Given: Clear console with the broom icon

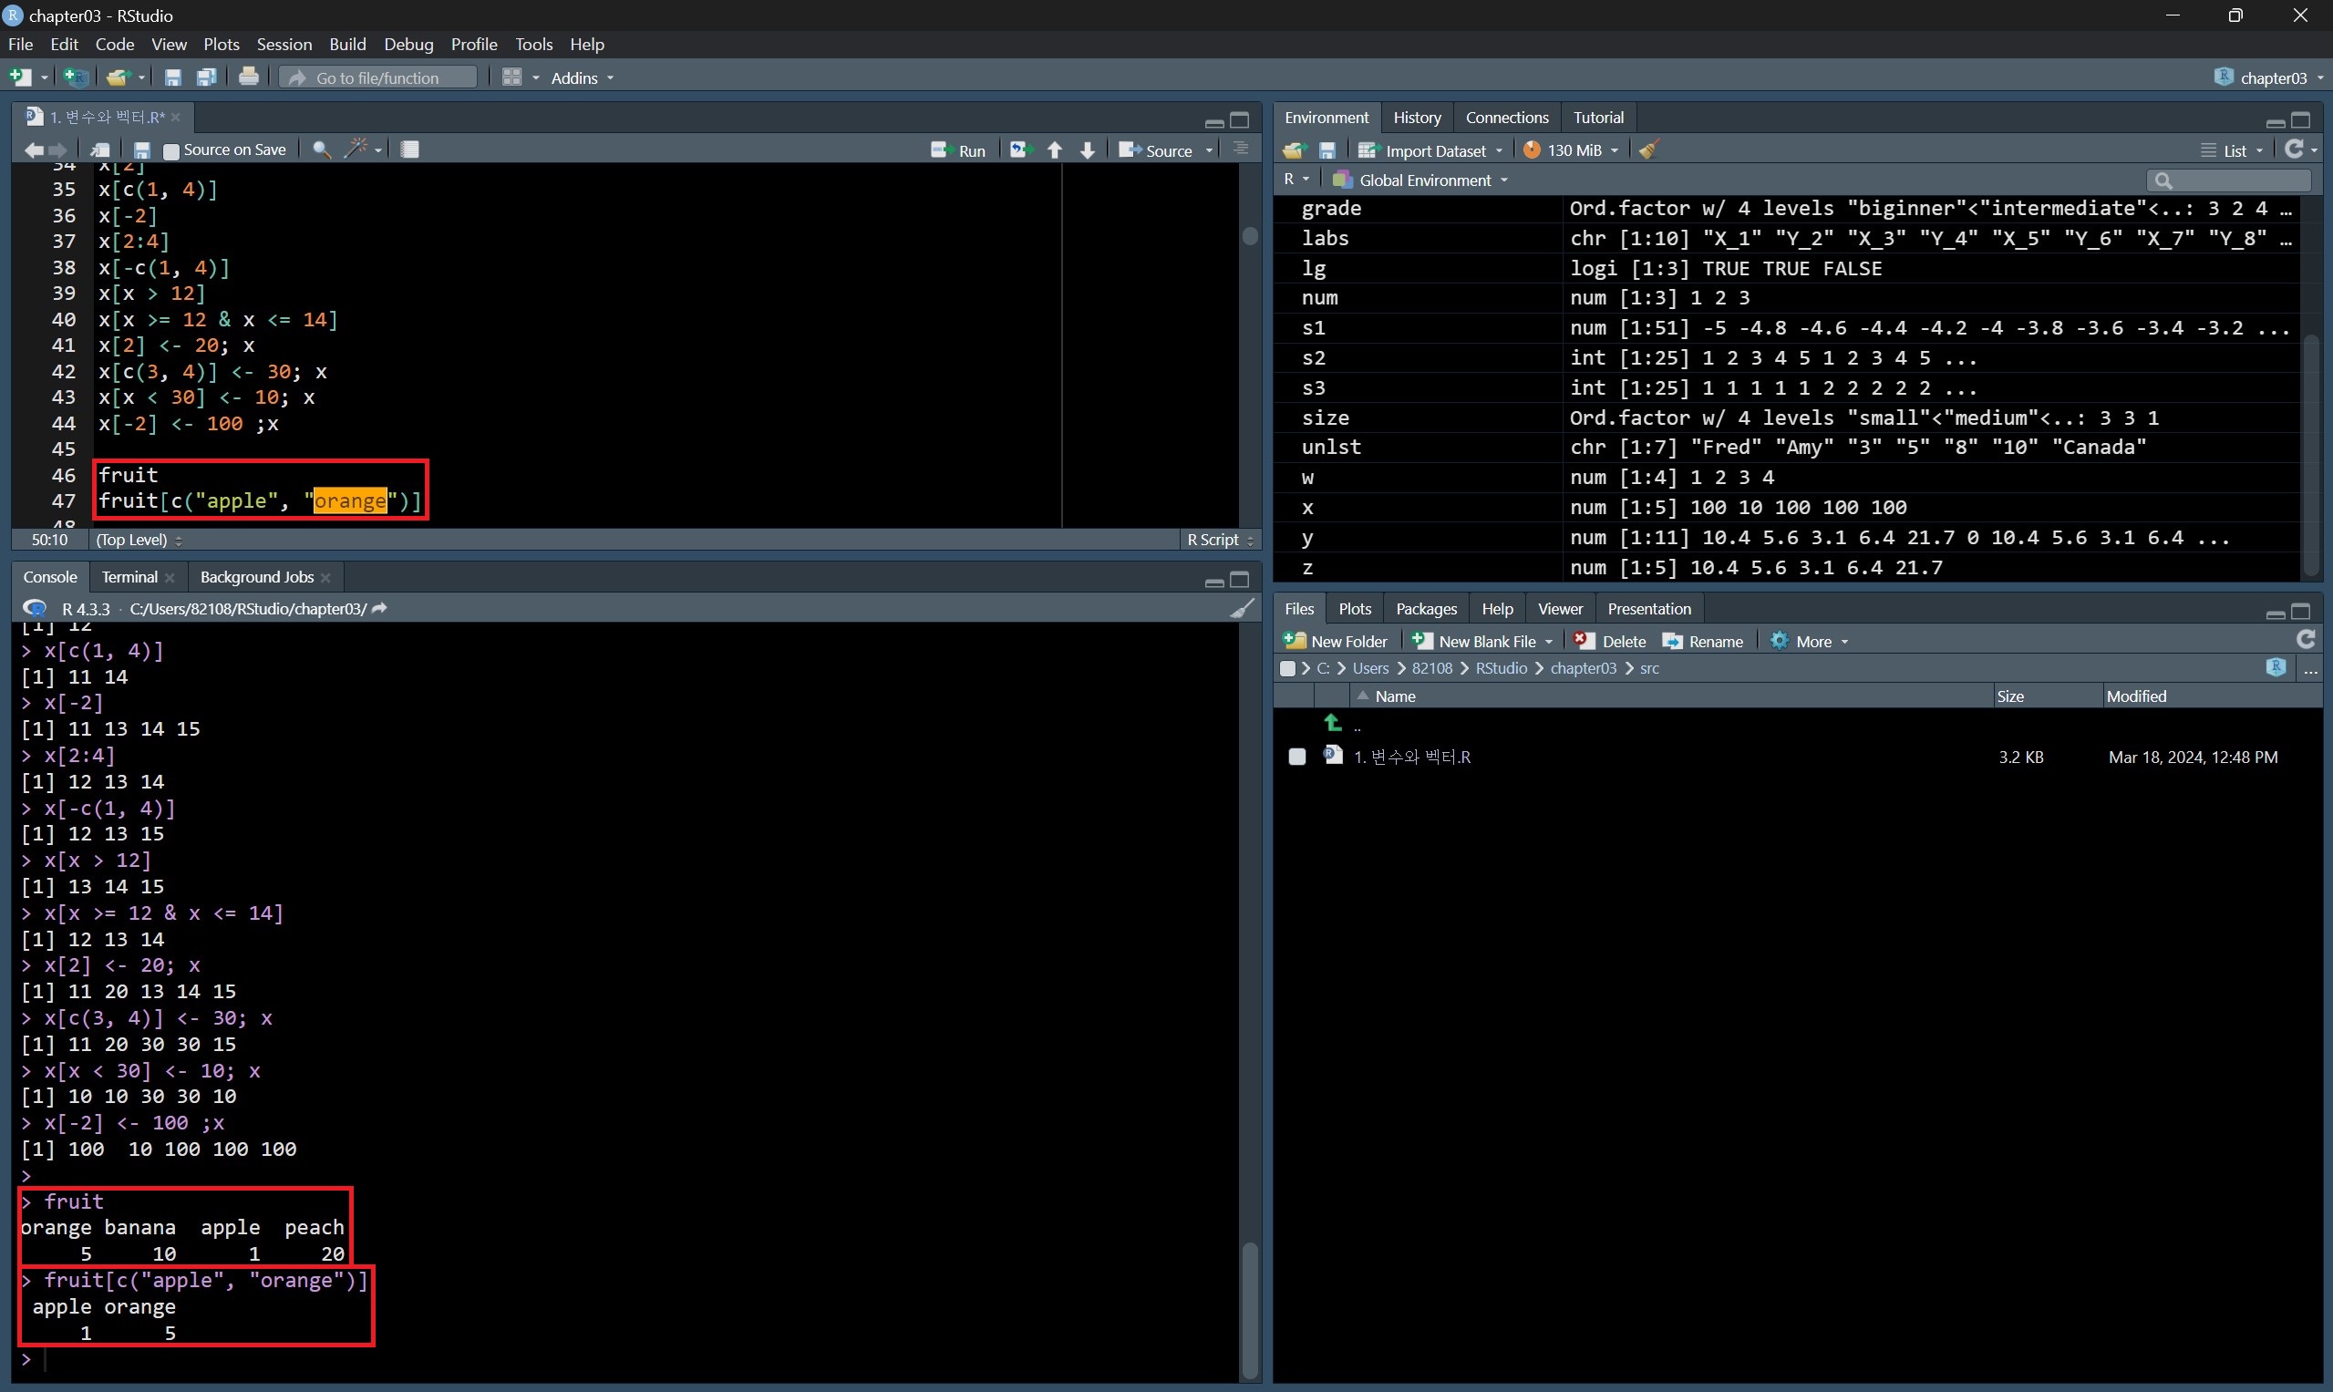Looking at the screenshot, I should tap(1241, 609).
